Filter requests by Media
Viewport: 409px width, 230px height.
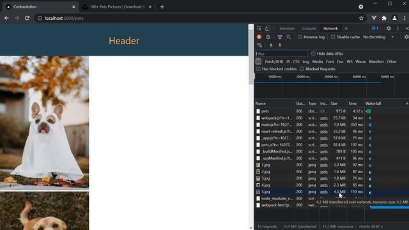coord(318,62)
